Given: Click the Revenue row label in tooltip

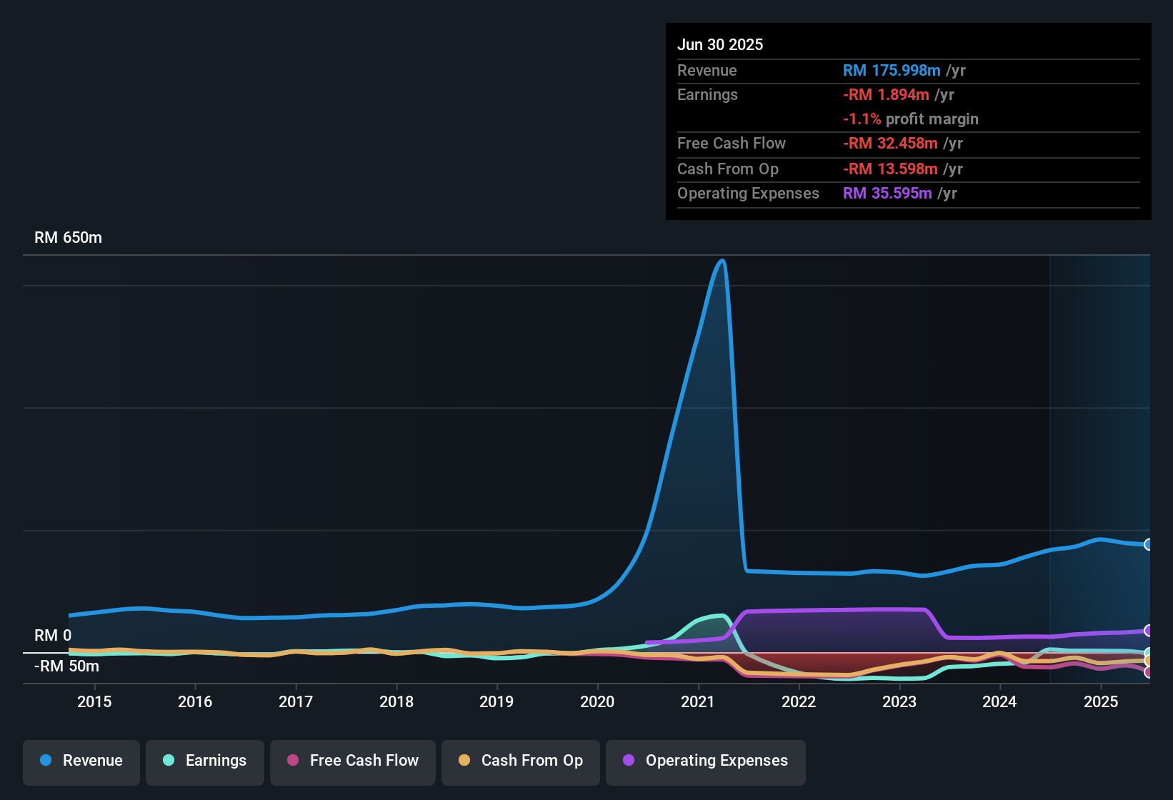Looking at the screenshot, I should tap(707, 70).
